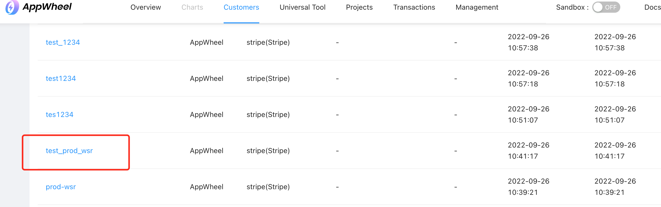
Task: Go to the Projects page
Action: (x=359, y=7)
